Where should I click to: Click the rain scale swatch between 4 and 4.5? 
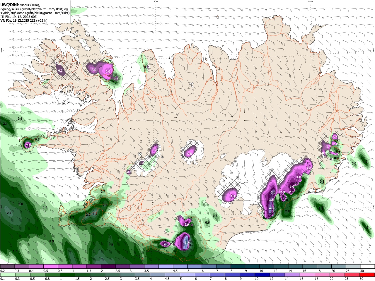158,275
